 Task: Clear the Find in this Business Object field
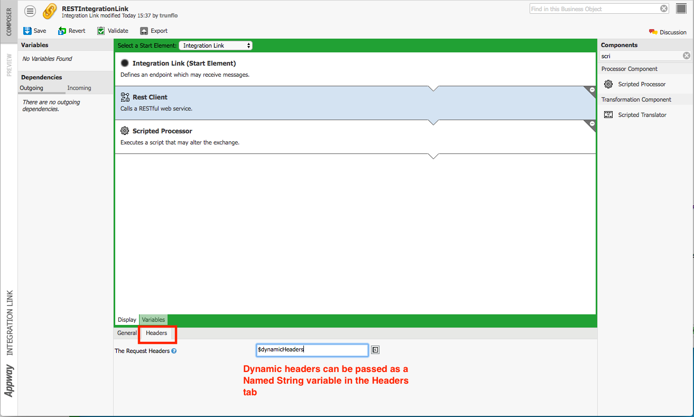click(x=664, y=8)
